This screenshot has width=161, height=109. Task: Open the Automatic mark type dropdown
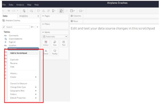55,37
